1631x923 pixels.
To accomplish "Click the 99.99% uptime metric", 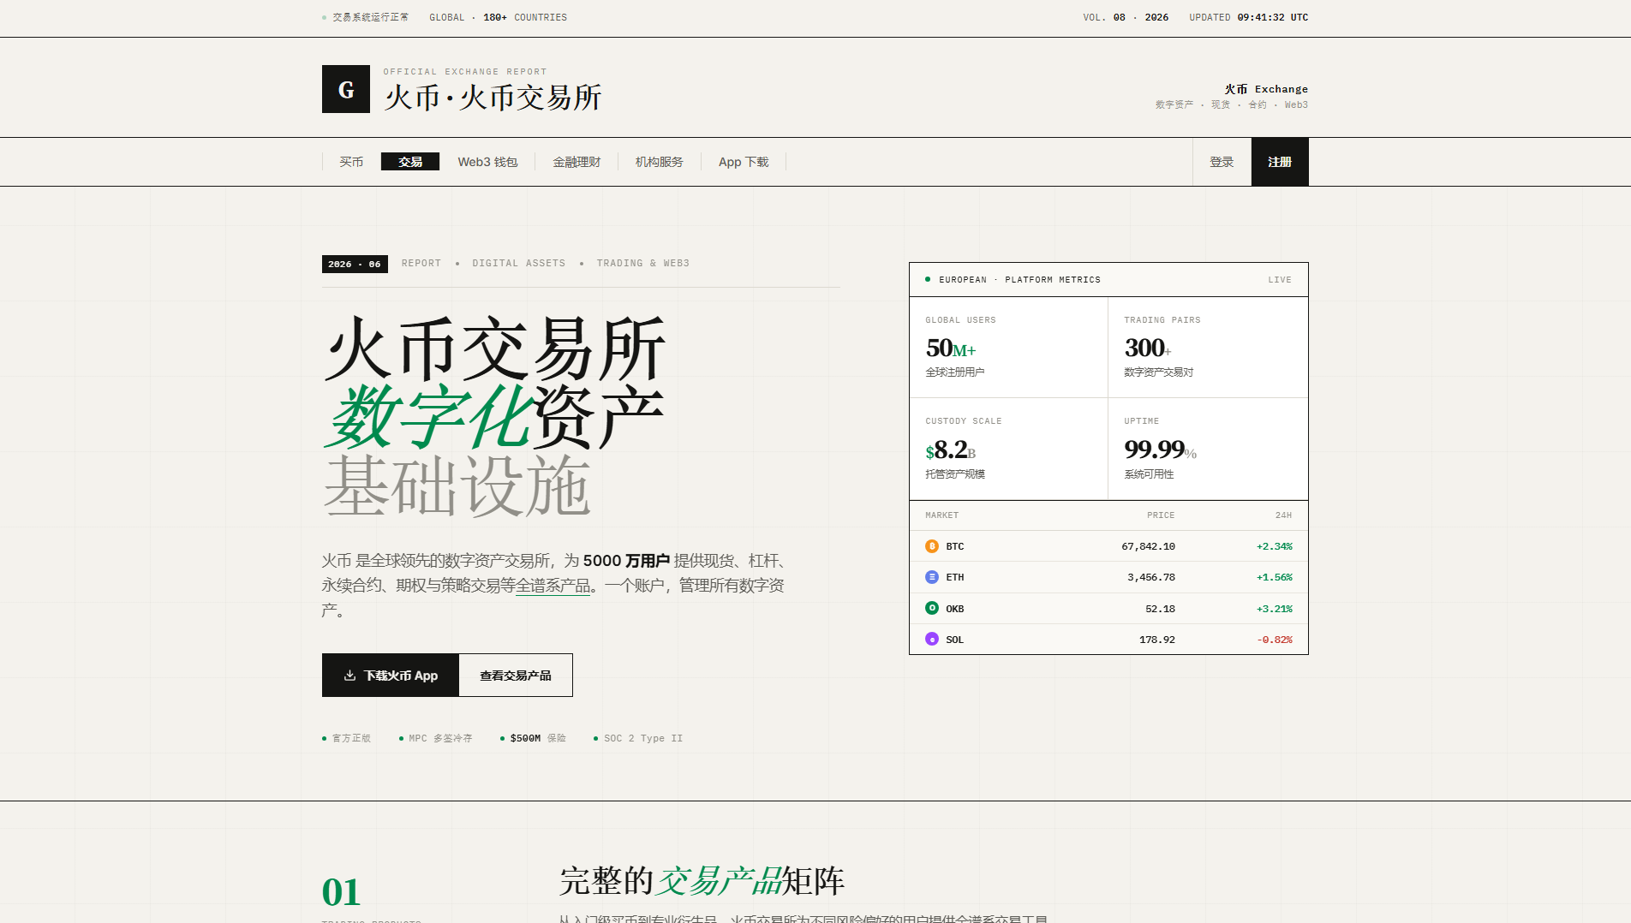I will [x=1161, y=450].
